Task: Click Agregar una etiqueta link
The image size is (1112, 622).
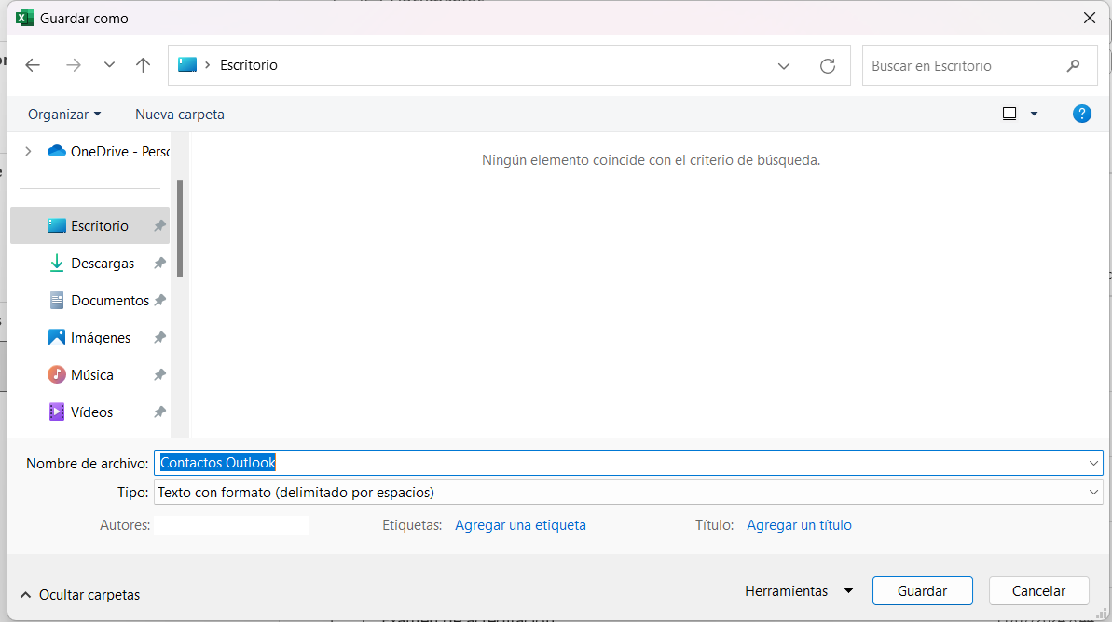Action: coord(520,525)
